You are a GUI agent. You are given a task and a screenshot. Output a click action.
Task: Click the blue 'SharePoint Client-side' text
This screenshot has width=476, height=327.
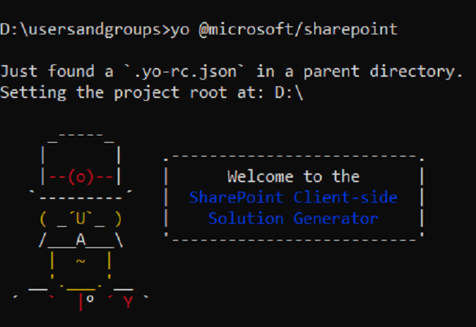point(293,198)
